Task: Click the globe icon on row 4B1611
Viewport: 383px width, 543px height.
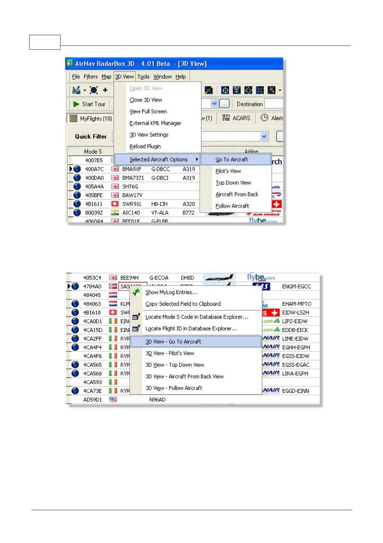Action: coord(77,203)
